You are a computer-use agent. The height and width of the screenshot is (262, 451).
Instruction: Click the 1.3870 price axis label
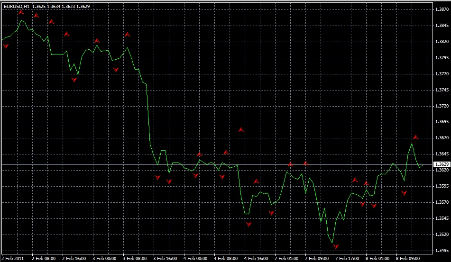(x=441, y=9)
